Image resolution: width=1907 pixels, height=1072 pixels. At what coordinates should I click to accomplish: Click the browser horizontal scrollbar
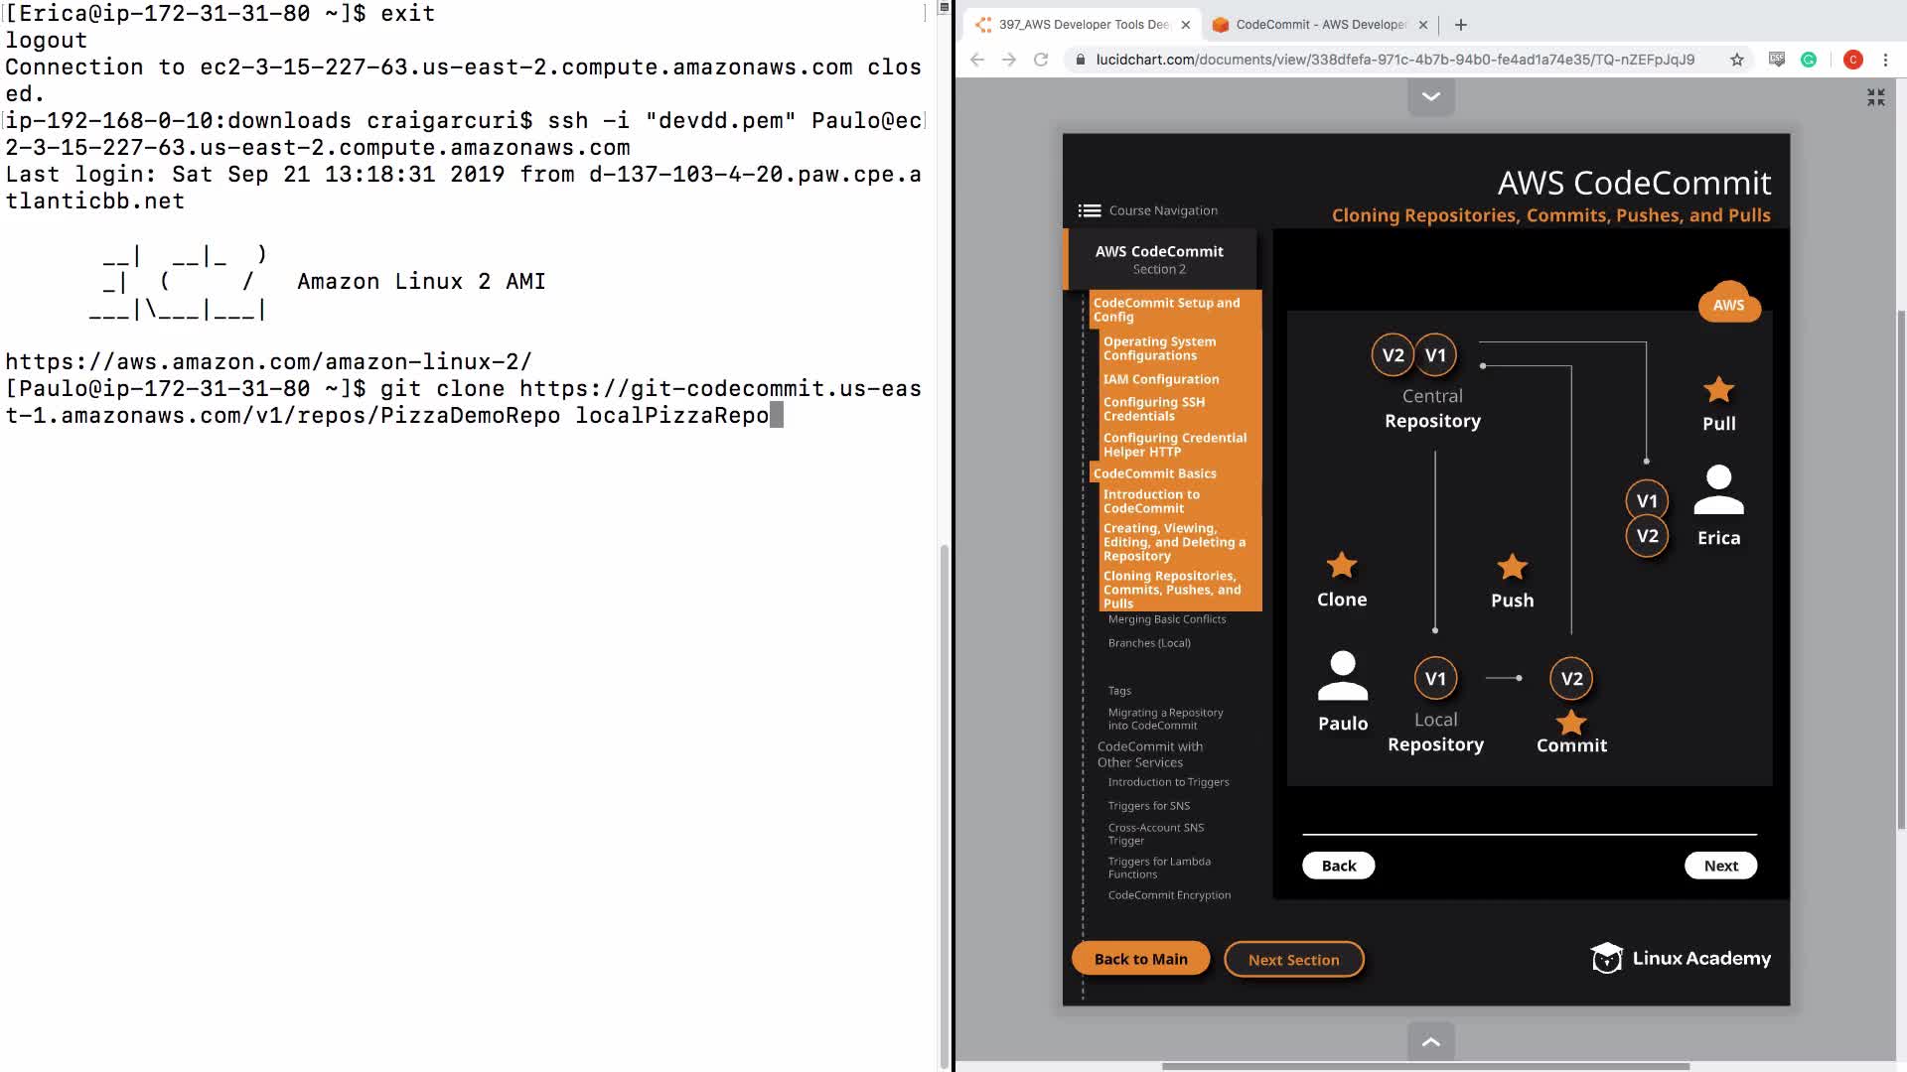pos(1425,1066)
